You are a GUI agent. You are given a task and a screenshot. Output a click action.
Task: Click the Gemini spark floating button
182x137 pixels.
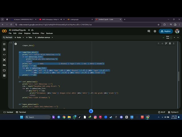click(91, 111)
